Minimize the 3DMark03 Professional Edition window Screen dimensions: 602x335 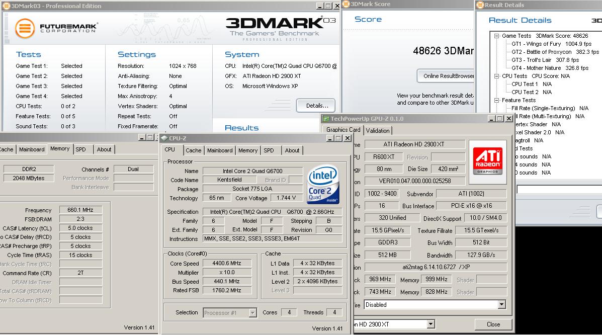point(320,6)
